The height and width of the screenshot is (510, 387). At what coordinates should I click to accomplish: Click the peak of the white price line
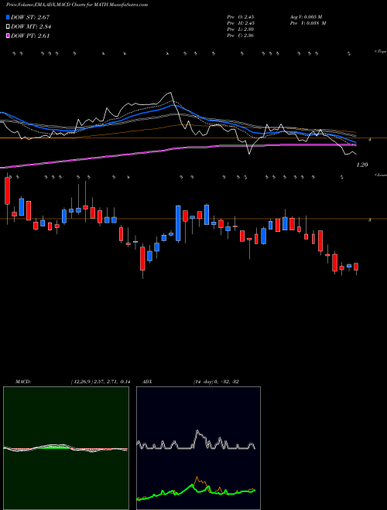tap(170, 93)
